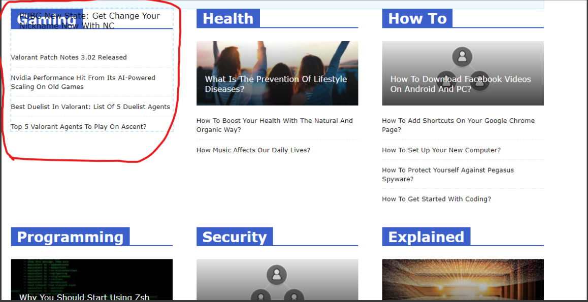Open 'How To Boost Your Health' article

[x=275, y=125]
